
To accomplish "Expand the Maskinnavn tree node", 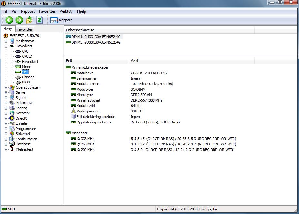I will coord(6,41).
